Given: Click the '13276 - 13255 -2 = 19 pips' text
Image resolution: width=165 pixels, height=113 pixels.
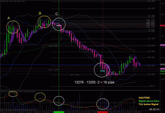Looking at the screenshot, I should point(94,82).
